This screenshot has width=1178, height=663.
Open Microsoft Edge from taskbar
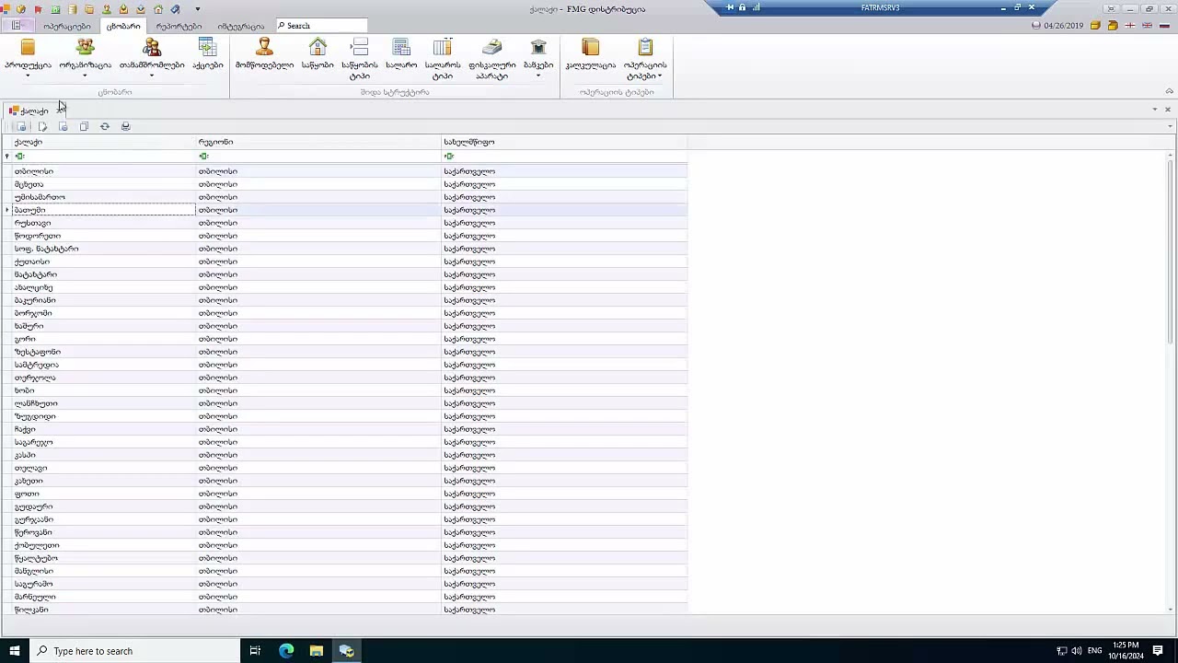pyautogui.click(x=286, y=651)
